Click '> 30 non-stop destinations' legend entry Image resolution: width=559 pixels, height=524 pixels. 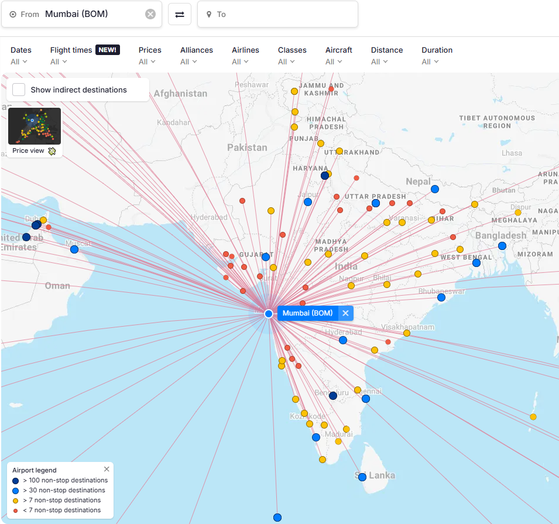(59, 490)
